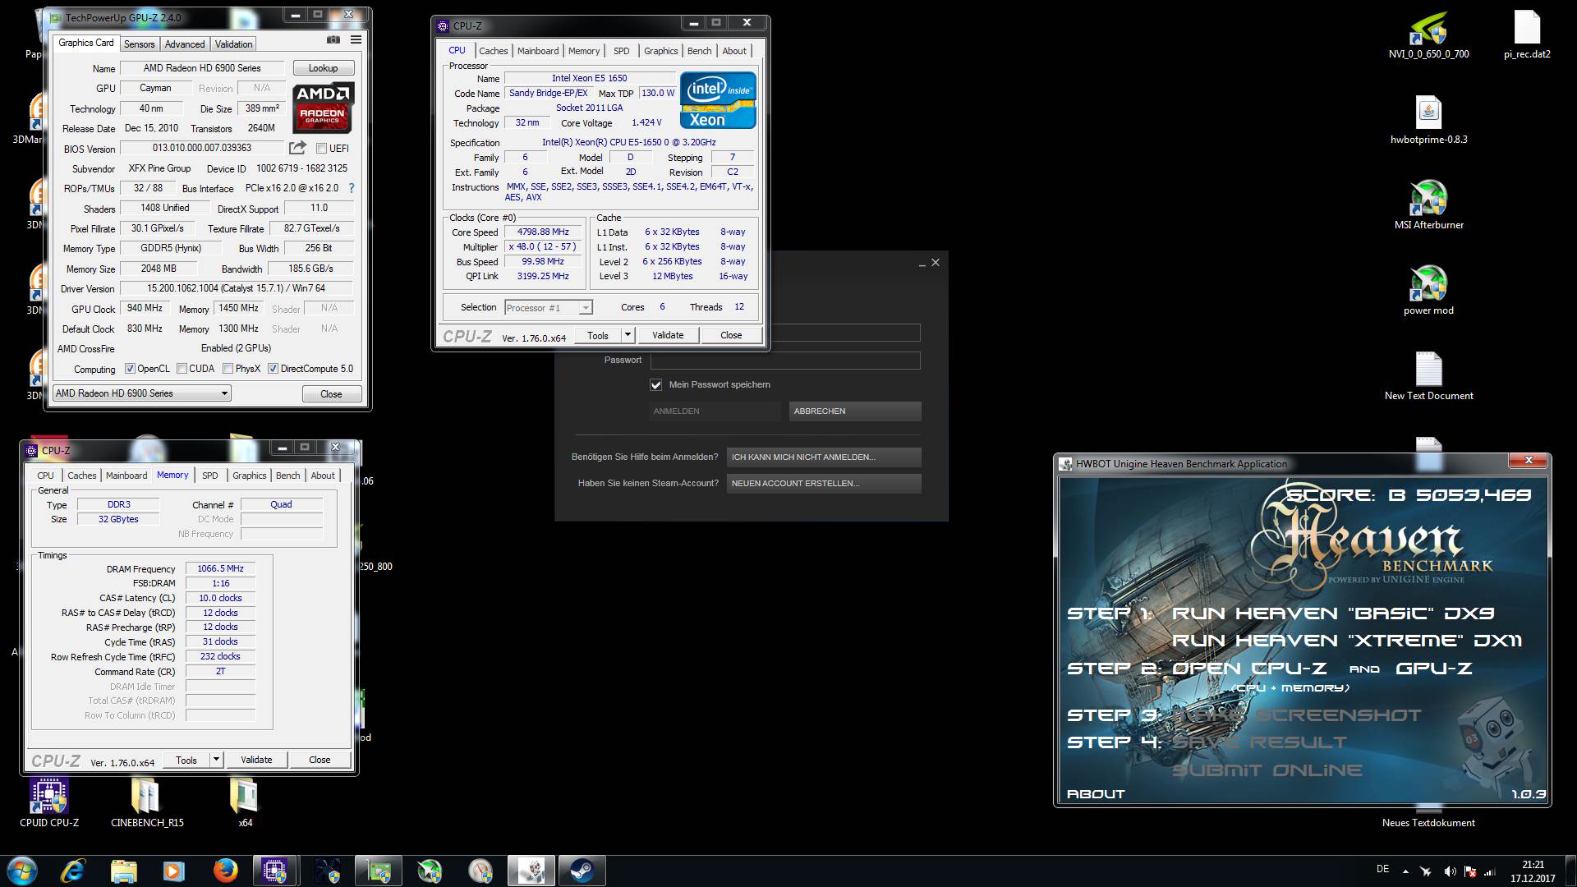Toggle the UEFI checkbox in GPU-Z

(x=322, y=149)
